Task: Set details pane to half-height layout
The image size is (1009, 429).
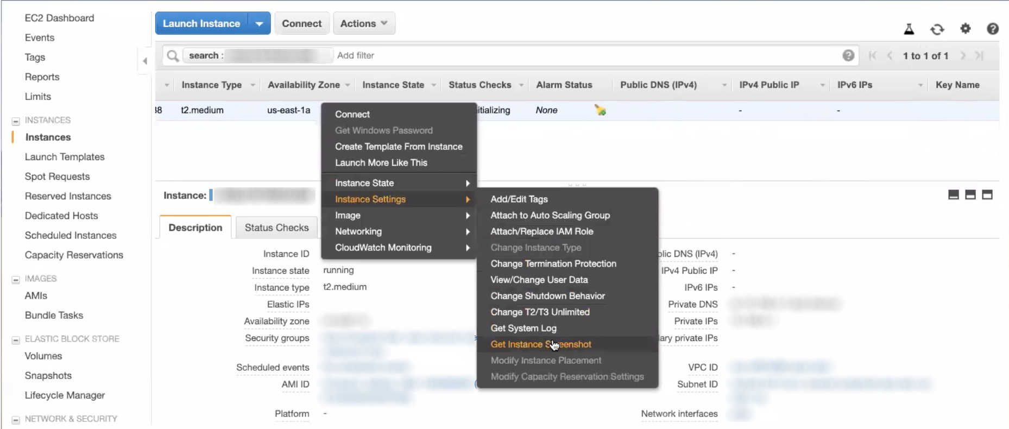Action: pyautogui.click(x=970, y=195)
